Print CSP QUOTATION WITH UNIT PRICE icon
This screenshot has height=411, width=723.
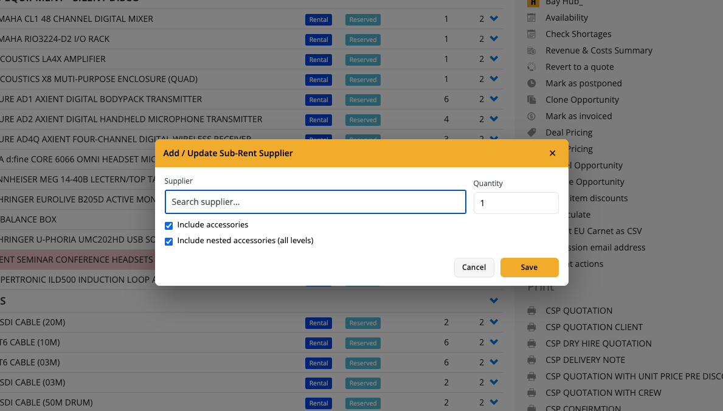click(x=531, y=376)
